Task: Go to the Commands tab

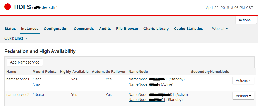Action: (84, 29)
